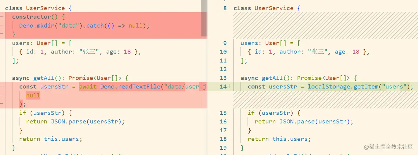418x155 pixels.
Task: Click "return JSON.parse(usersStr);" in left pane
Action: tap(75, 122)
